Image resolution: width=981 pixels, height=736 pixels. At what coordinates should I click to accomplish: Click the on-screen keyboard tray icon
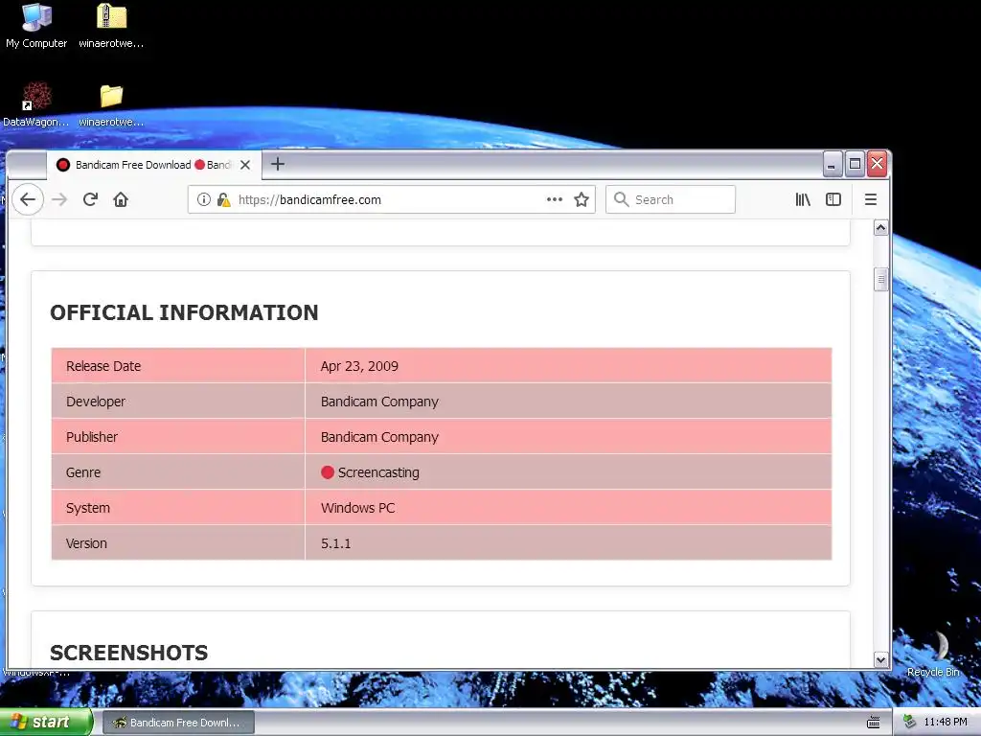tap(874, 723)
